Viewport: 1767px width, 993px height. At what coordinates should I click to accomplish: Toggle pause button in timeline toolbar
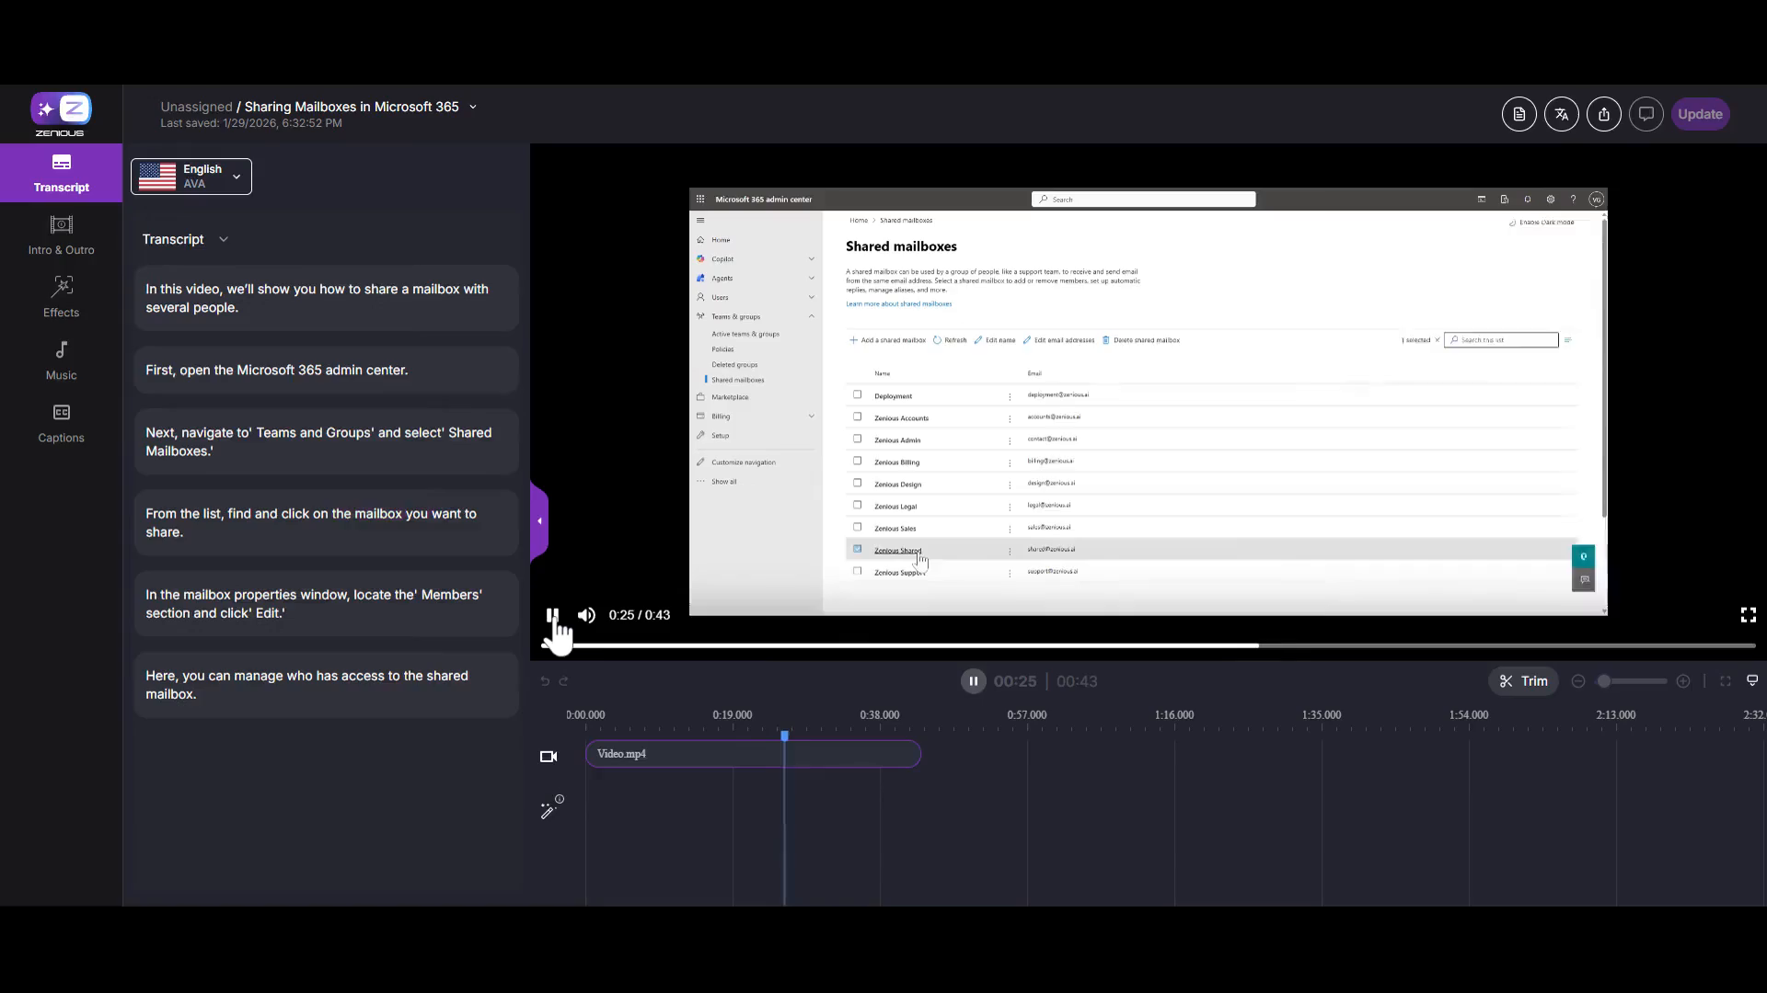(x=973, y=681)
